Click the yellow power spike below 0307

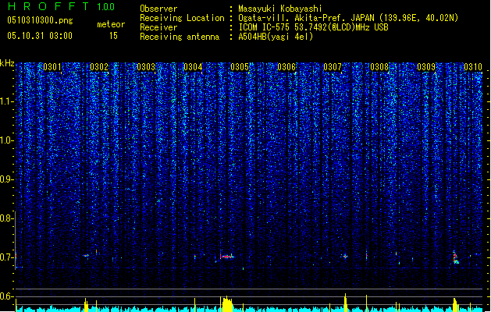coord(345,303)
